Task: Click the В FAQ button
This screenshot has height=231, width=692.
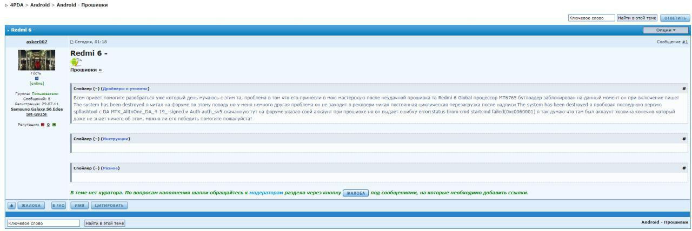Action: coord(57,205)
